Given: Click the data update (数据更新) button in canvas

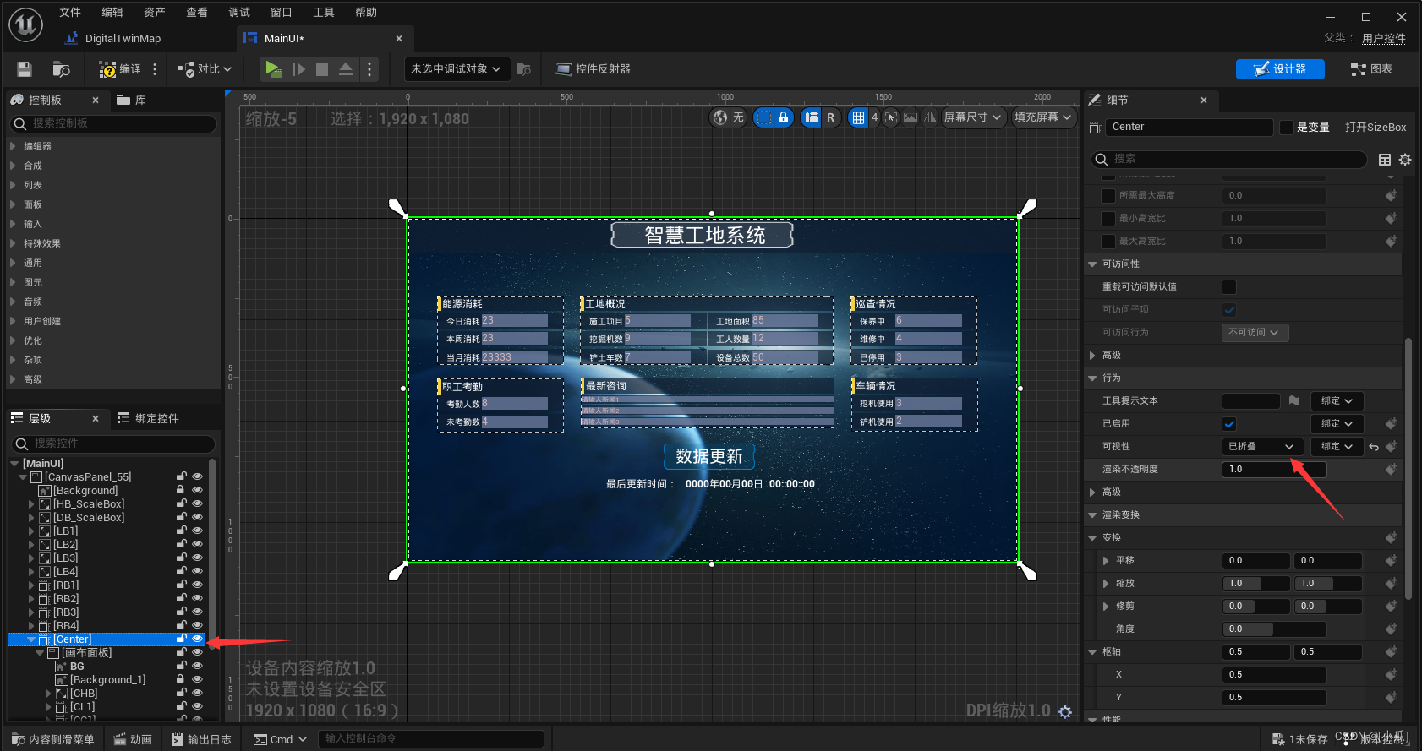Looking at the screenshot, I should [708, 457].
